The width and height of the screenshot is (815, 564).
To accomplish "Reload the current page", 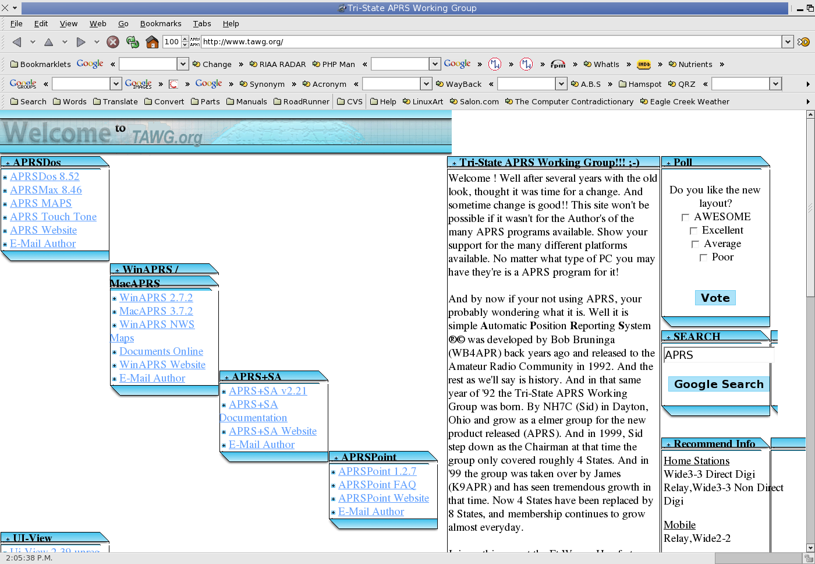I will 133,42.
